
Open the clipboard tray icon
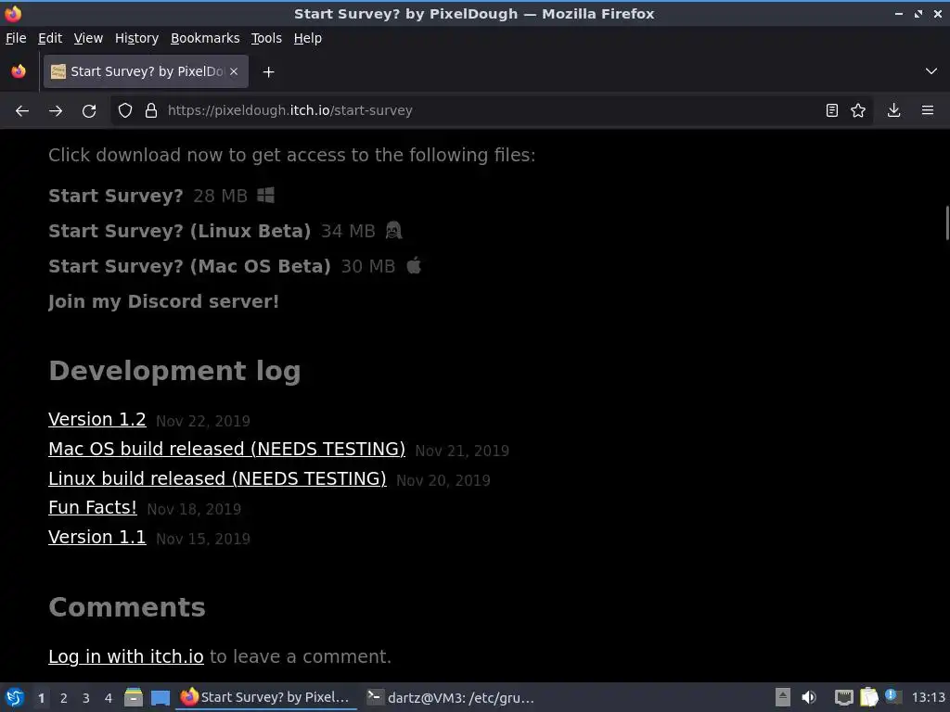click(x=868, y=697)
